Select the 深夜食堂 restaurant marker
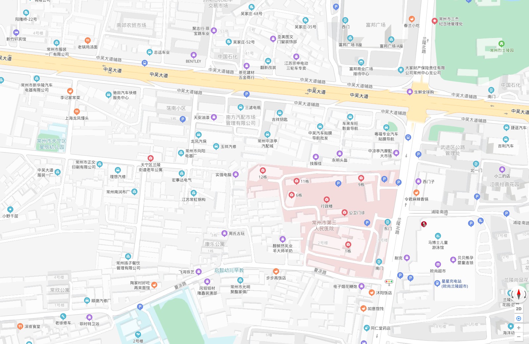Viewport: 529px width, 344px height. pos(20,326)
